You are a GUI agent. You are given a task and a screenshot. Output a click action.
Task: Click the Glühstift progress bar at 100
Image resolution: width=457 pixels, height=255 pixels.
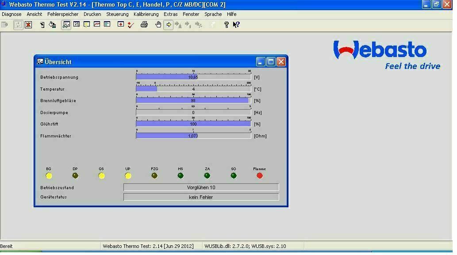[193, 124]
